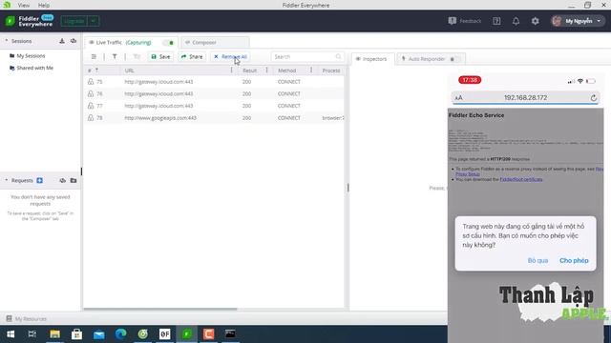This screenshot has width=611, height=343.
Task: Collapse the Requests panel arrow
Action: (7, 180)
